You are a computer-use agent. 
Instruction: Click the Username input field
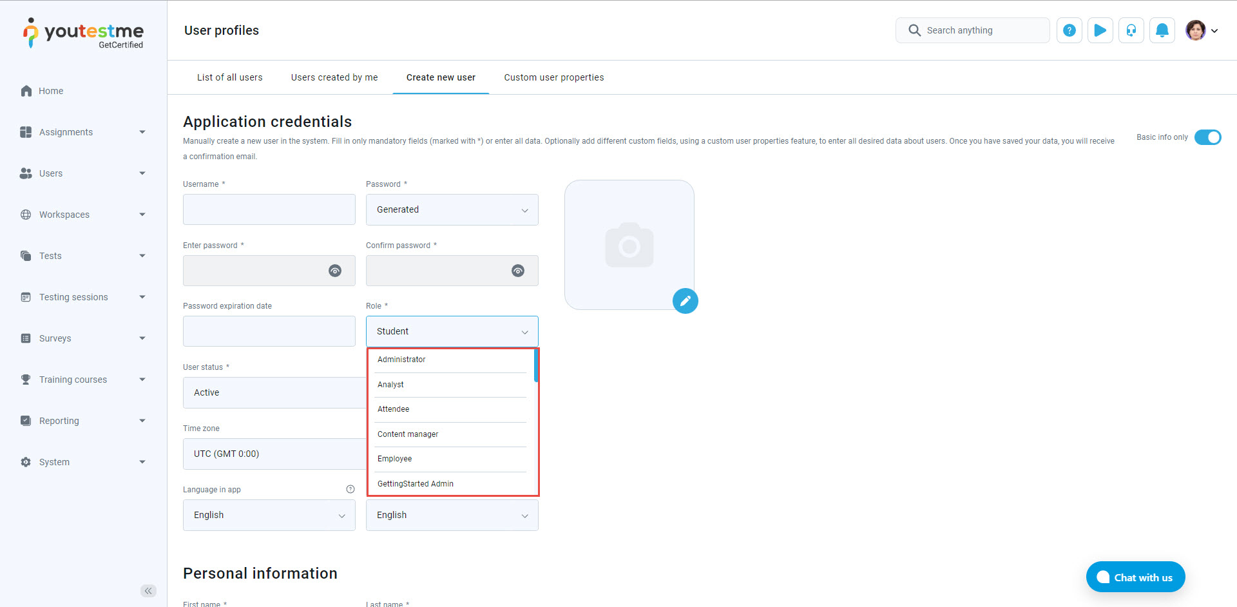click(x=269, y=210)
